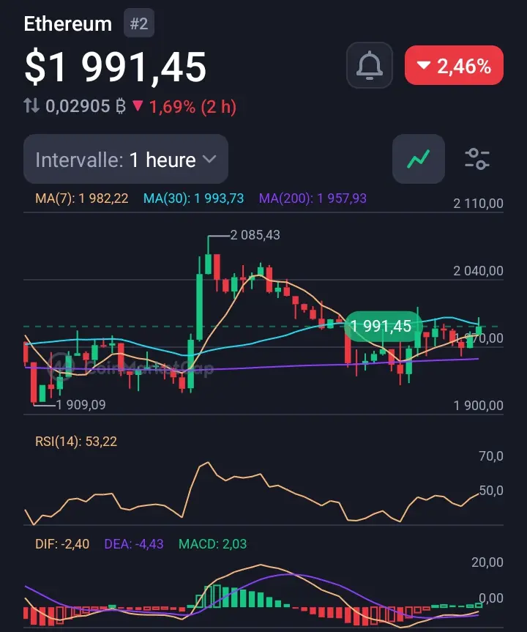Screen dimensions: 527x632
Task: Select the MA(200): 1 957,93 label
Action: (313, 198)
